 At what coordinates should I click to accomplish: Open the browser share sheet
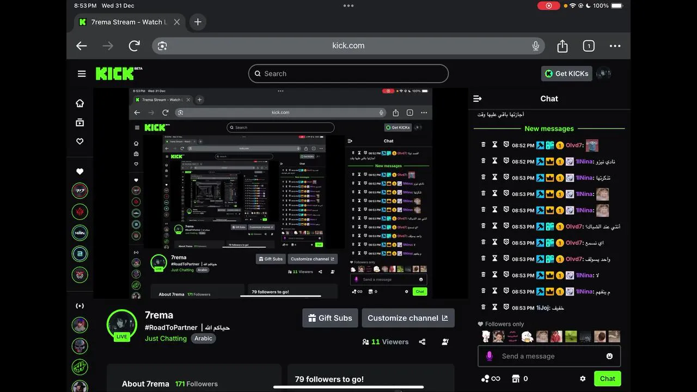point(563,46)
